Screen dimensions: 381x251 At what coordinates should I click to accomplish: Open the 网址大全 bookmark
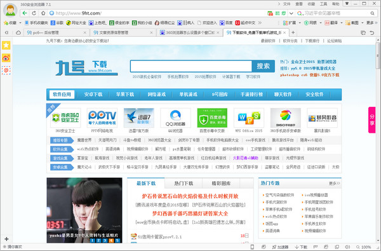click(76, 23)
